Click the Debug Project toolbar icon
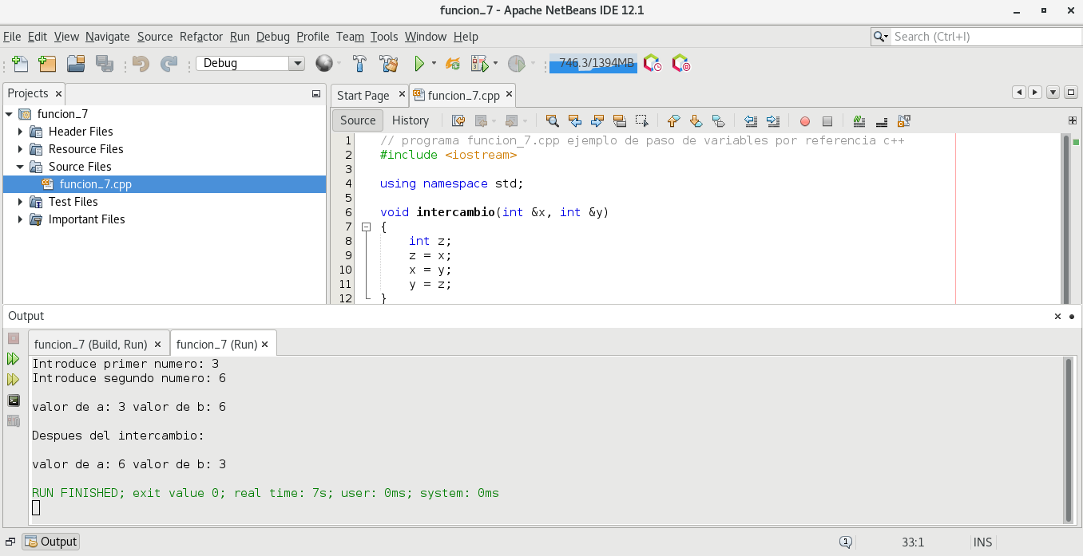The width and height of the screenshot is (1083, 556). 479,64
